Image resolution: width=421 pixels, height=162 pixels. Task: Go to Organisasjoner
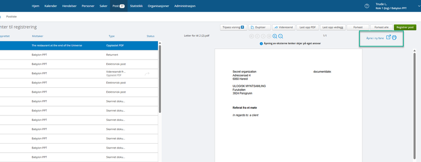[158, 6]
